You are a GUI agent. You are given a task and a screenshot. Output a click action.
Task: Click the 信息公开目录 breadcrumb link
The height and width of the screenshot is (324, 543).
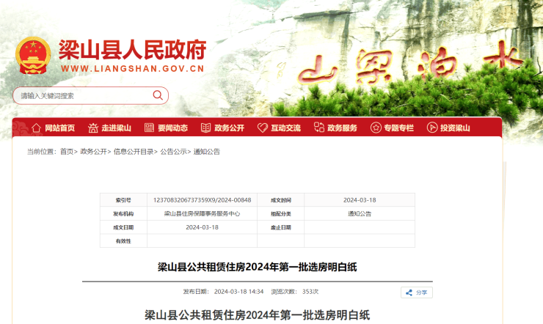134,152
